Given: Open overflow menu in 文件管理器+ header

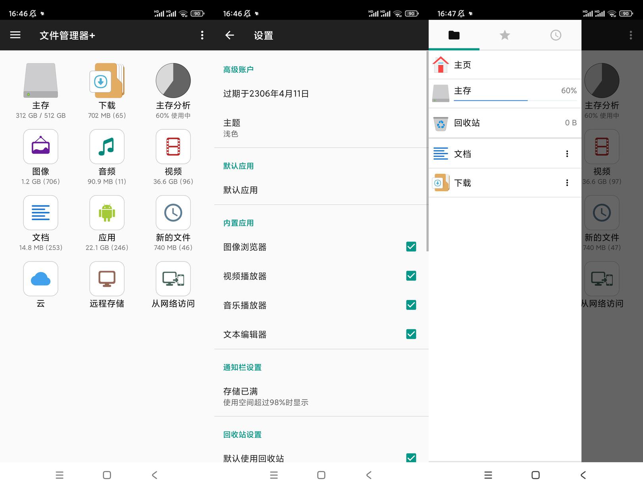Looking at the screenshot, I should click(202, 35).
